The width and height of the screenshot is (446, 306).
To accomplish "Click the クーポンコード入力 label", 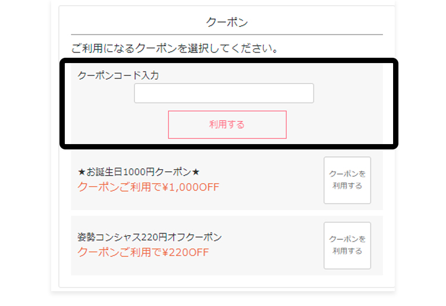I will tap(118, 76).
